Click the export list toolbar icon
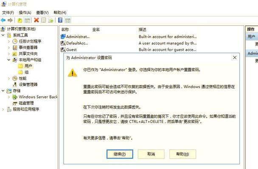Screen dimensions: 258x169 (x=51, y=20)
